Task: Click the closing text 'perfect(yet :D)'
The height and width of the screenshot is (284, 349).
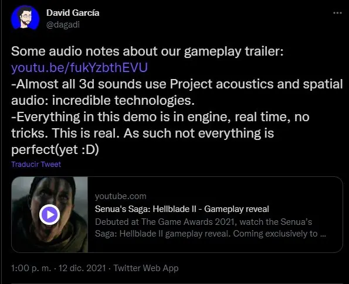Action: pyautogui.click(x=55, y=149)
